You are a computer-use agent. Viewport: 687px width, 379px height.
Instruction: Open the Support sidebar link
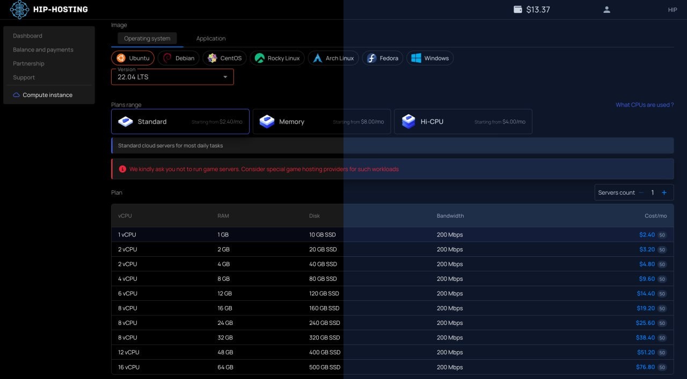[x=24, y=78]
